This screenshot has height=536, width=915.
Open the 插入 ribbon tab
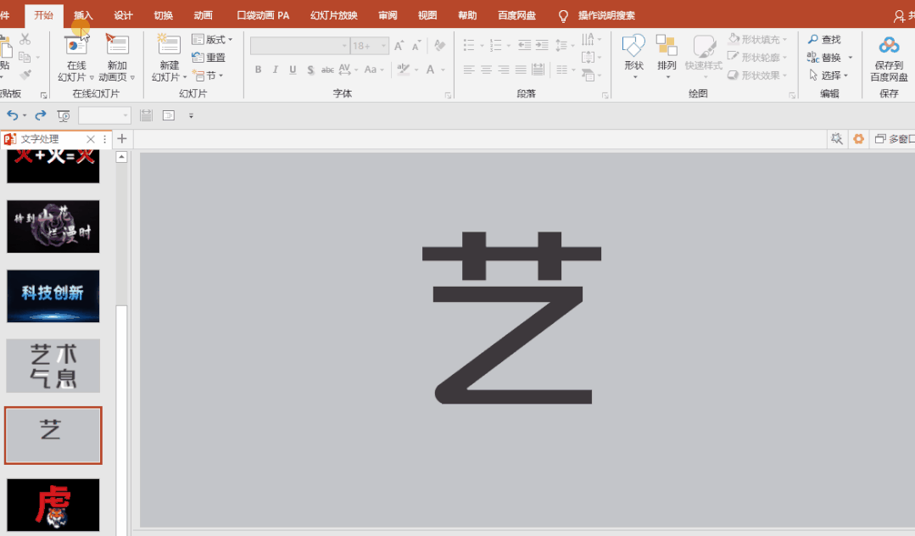[x=83, y=15]
